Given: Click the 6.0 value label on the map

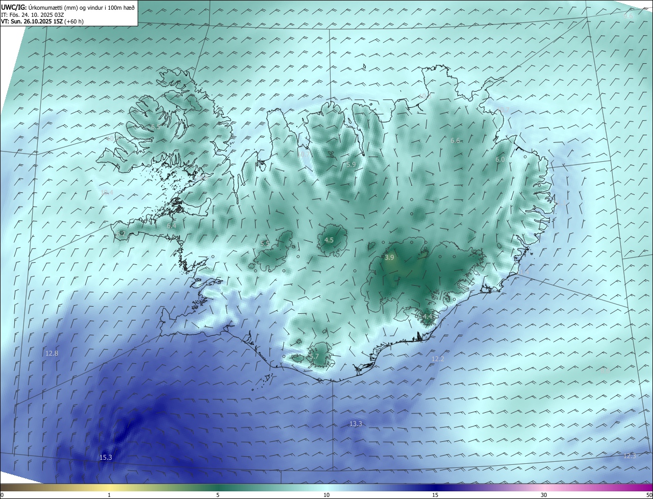Looking at the screenshot, I should pyautogui.click(x=500, y=160).
